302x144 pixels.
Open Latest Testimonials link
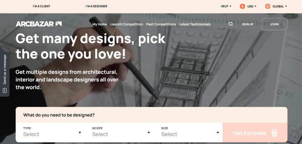195,24
